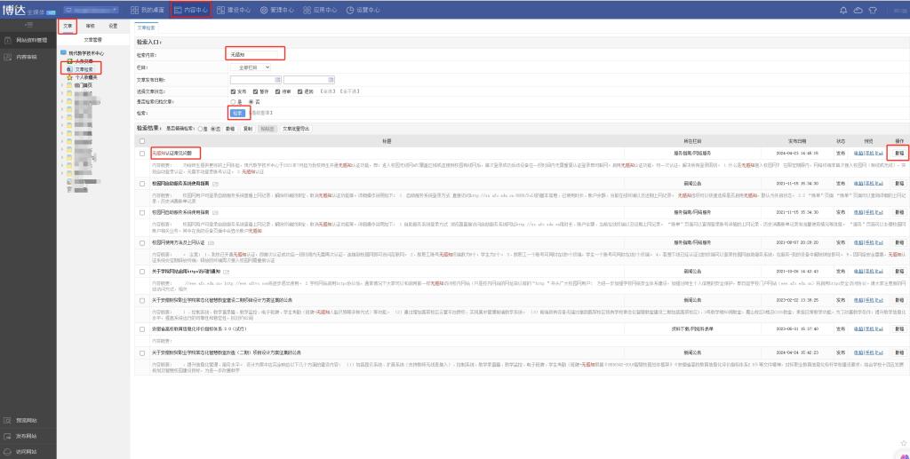Image resolution: width=910 pixels, height=459 pixels.
Task: Open 网站资料管理 in left sidebar
Action: point(28,41)
